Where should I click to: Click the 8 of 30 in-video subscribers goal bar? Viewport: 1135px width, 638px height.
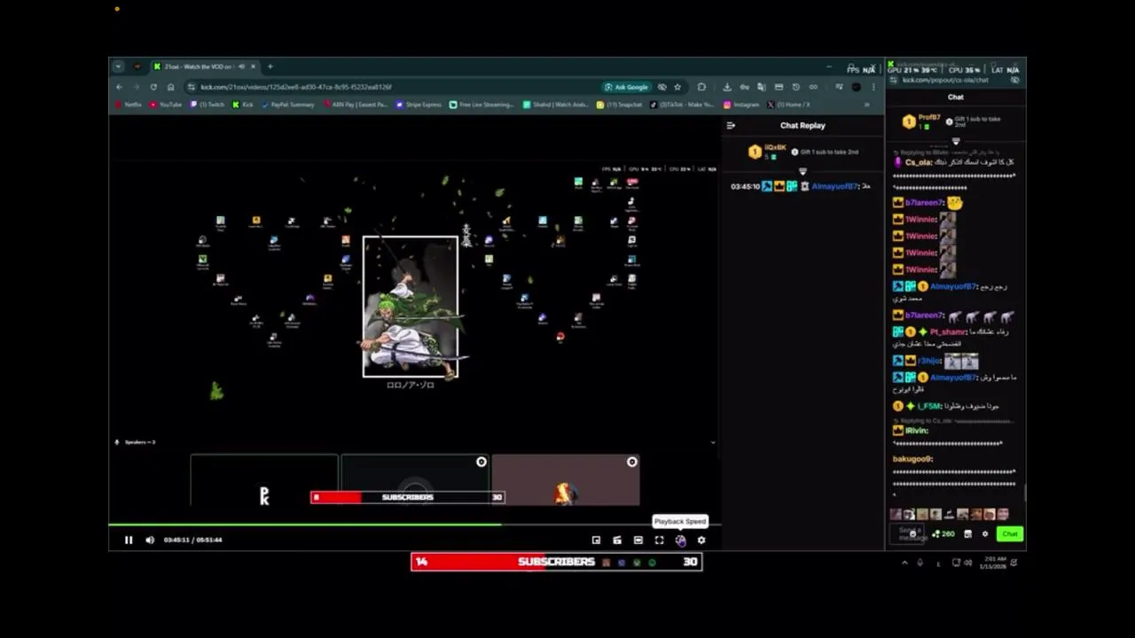tap(408, 497)
